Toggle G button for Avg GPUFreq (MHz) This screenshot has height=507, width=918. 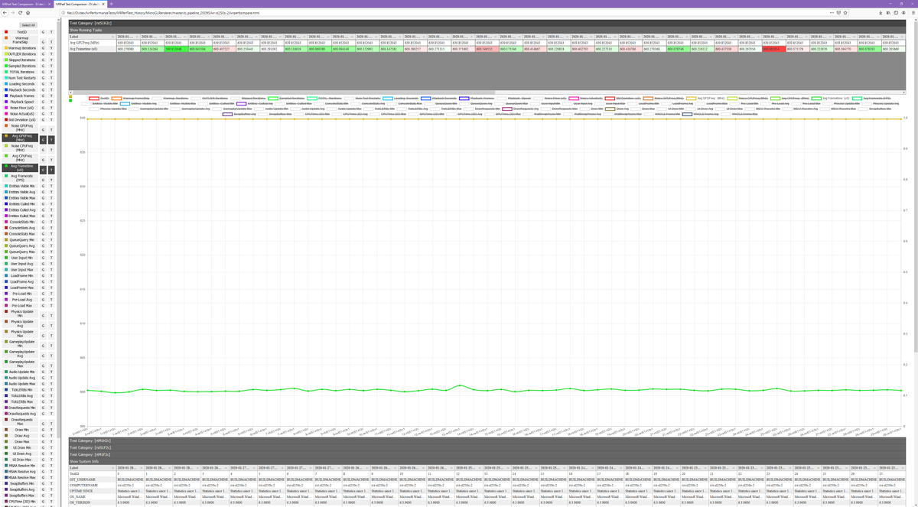(43, 140)
